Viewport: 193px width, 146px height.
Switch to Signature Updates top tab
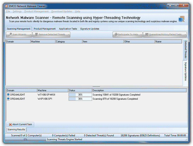point(89,29)
